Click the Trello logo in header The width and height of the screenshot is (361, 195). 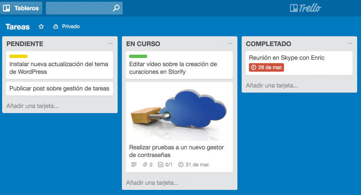[305, 8]
